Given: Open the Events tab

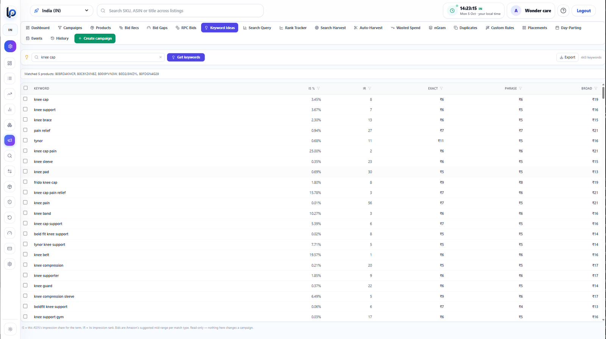Looking at the screenshot, I should click(34, 38).
